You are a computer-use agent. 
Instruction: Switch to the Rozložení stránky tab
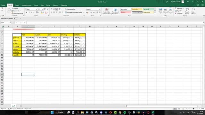(x=26, y=5)
